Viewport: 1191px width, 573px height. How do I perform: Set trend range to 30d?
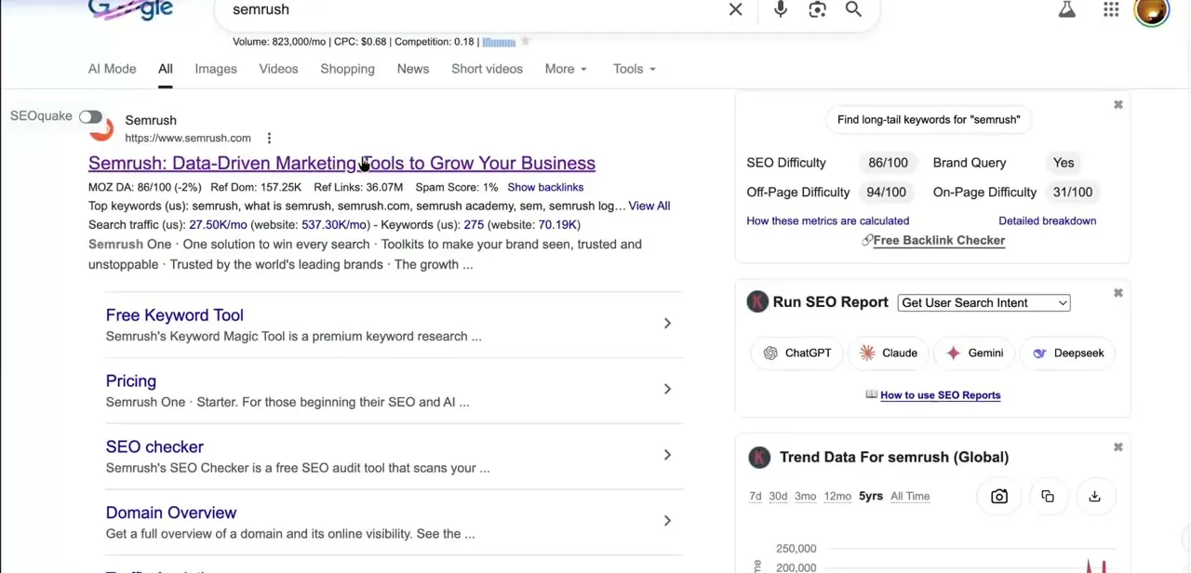tap(778, 497)
